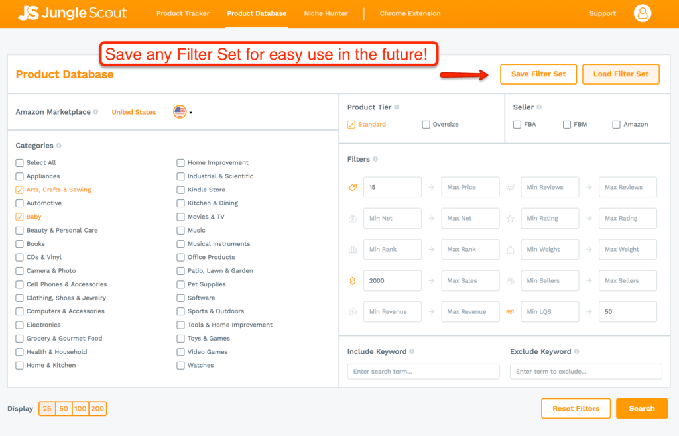Uncheck the Baby category
The image size is (679, 436).
click(19, 217)
